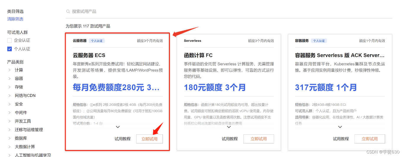Expand 云服务器 ECS card details arrow
This screenshot has width=404, height=157.
click(118, 127)
